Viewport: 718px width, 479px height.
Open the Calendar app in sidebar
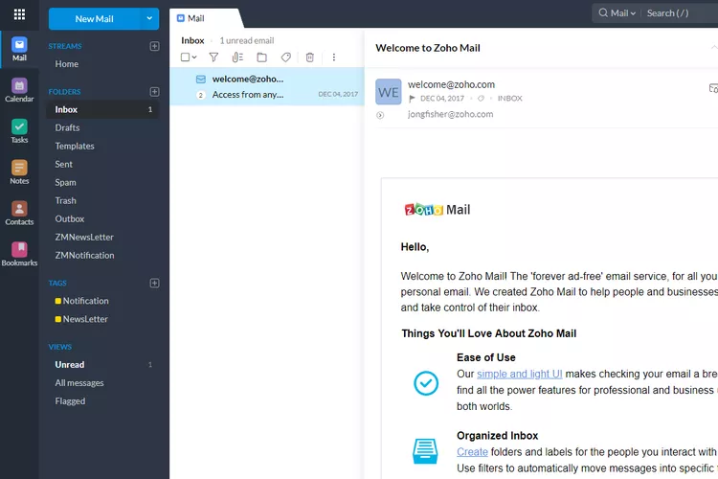pyautogui.click(x=19, y=90)
